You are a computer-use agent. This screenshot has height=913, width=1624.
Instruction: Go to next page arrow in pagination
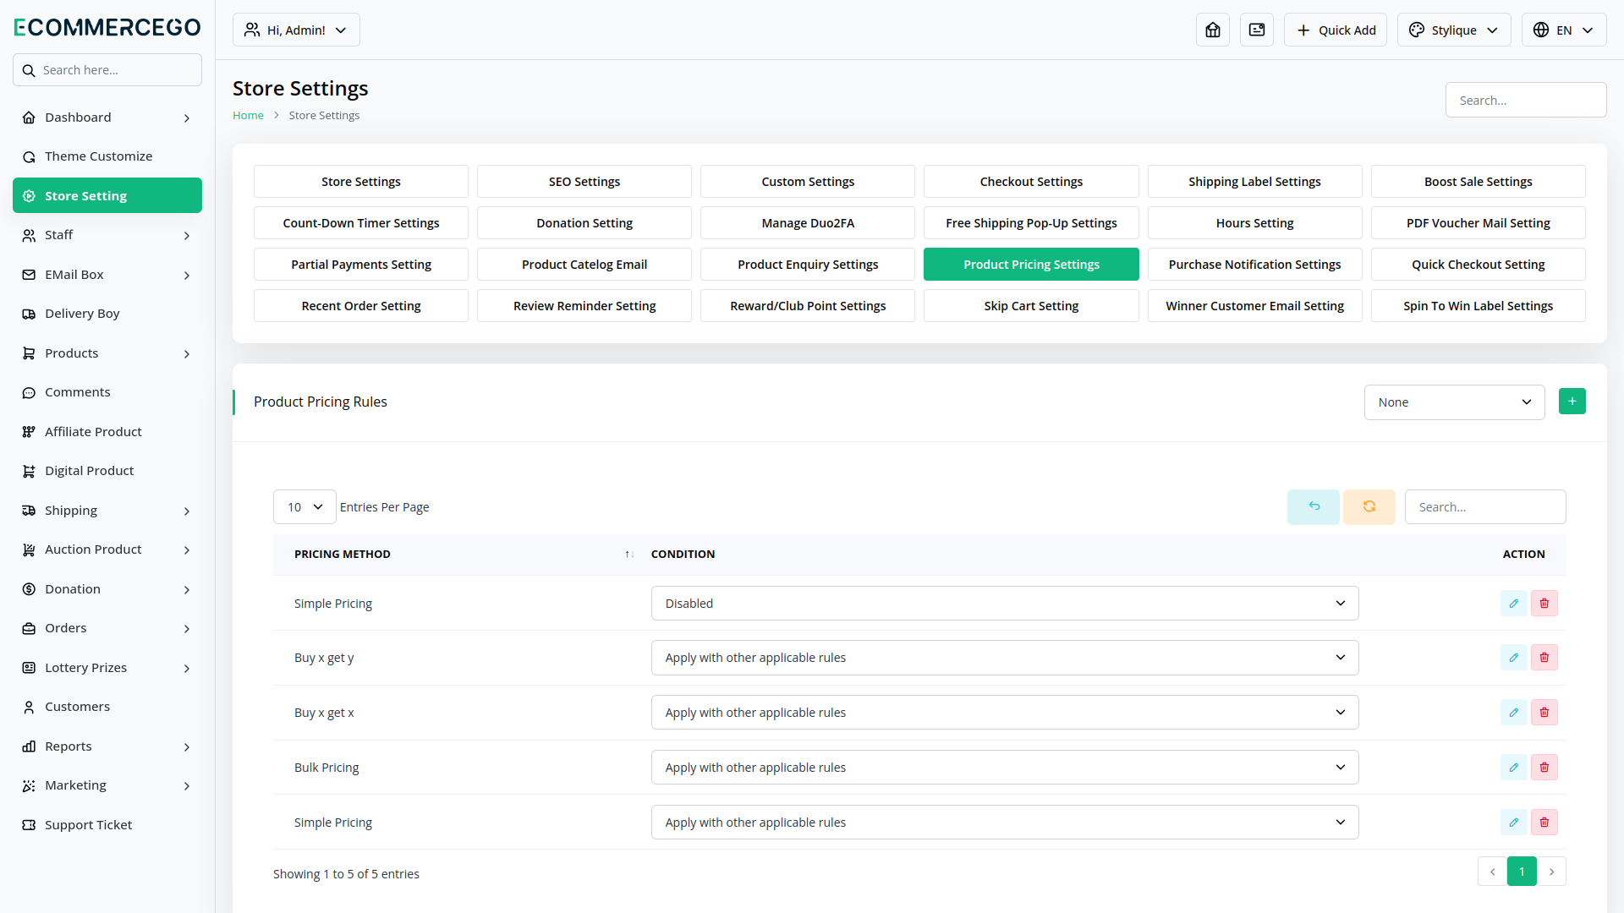(x=1551, y=872)
